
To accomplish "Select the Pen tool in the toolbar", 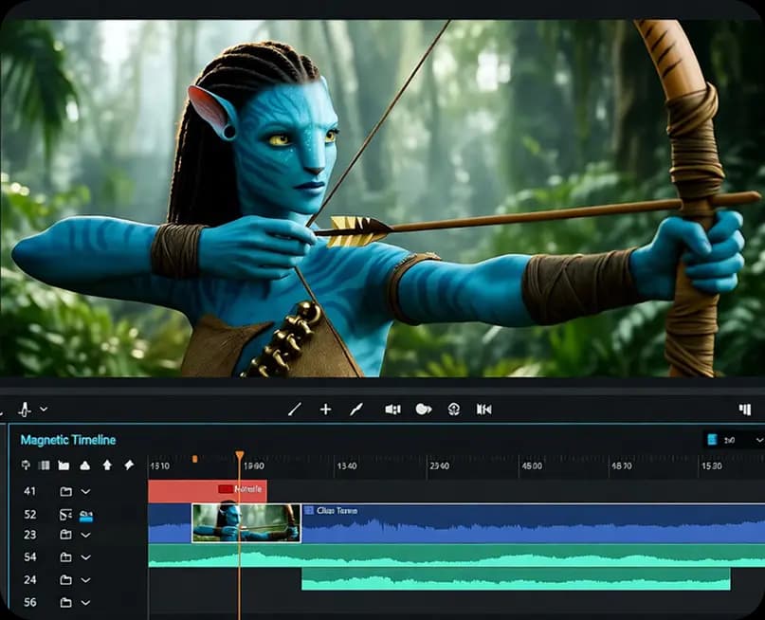I will [357, 409].
